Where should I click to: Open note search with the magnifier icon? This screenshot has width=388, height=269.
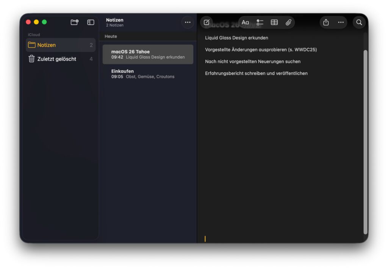[359, 22]
